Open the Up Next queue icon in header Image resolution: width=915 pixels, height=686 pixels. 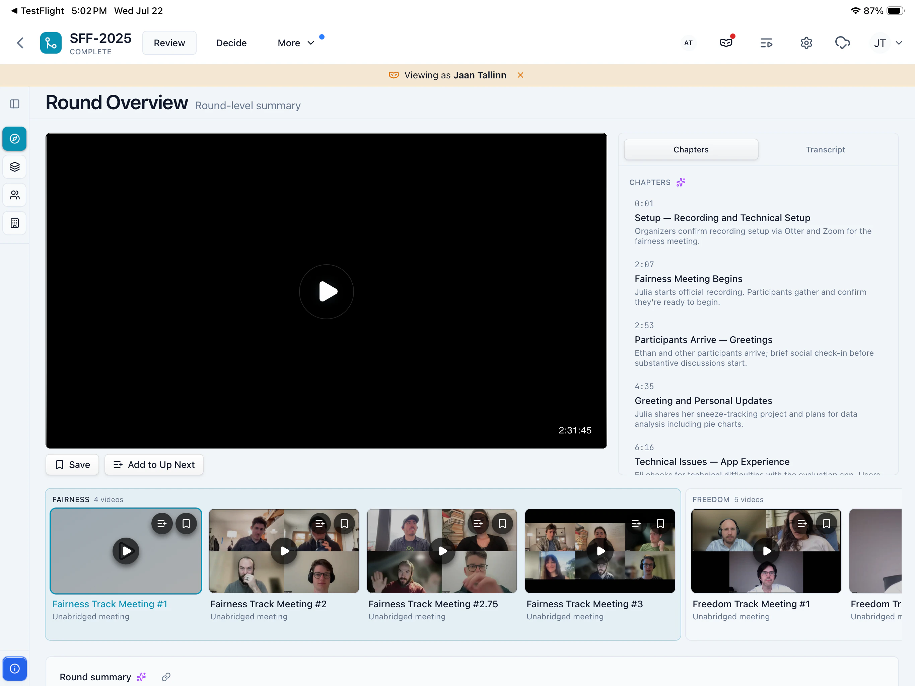(x=766, y=43)
